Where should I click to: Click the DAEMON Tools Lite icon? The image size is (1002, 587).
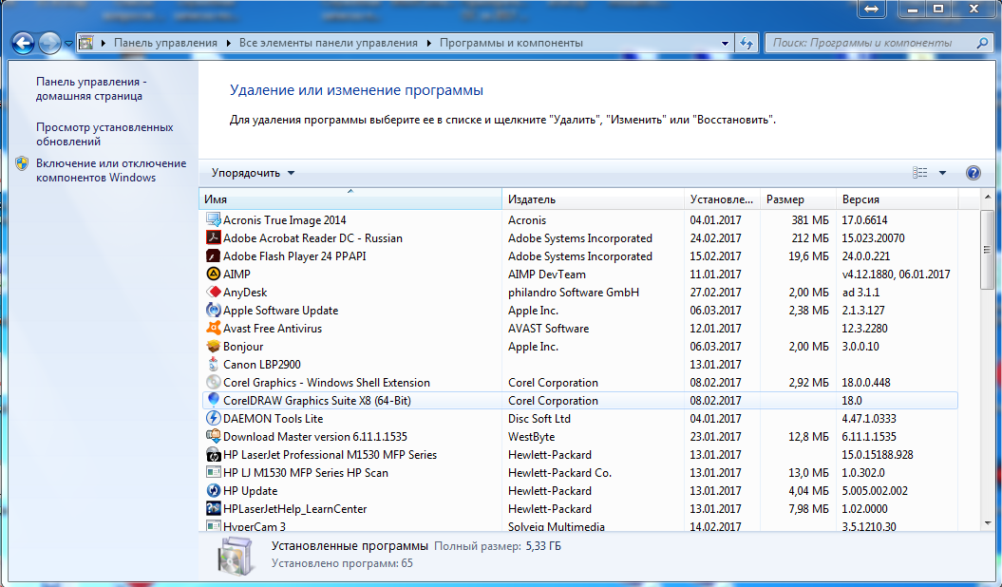[214, 419]
